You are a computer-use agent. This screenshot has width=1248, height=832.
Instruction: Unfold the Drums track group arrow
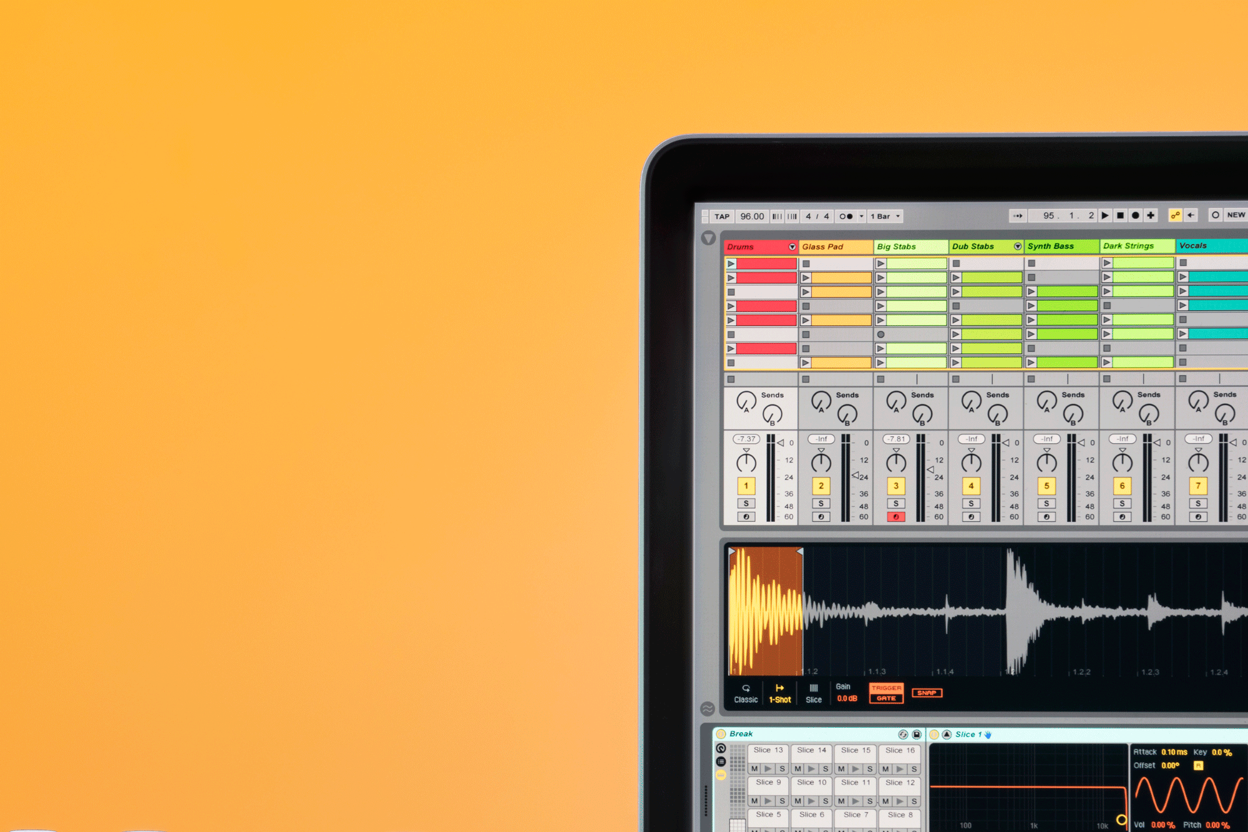pyautogui.click(x=792, y=247)
